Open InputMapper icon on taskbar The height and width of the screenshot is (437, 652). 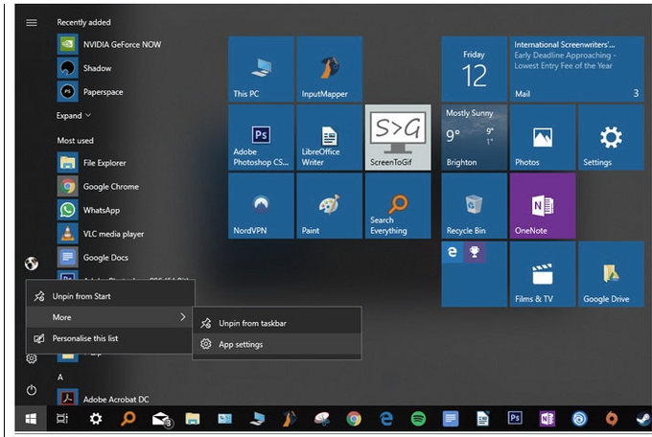(289, 419)
